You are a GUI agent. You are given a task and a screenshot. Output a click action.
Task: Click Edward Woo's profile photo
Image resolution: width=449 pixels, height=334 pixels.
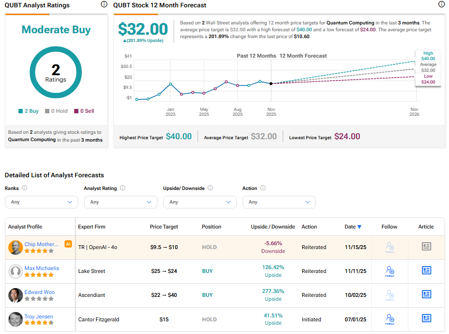[x=16, y=295]
